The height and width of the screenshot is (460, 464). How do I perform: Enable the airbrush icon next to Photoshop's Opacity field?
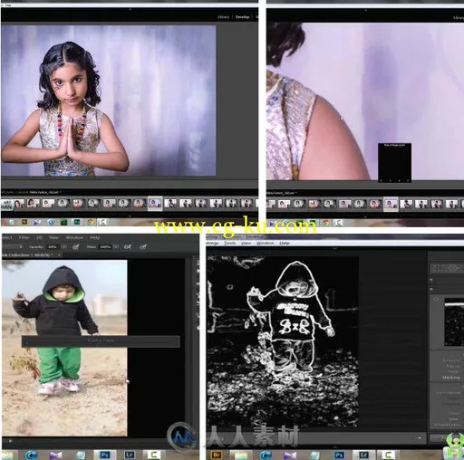[76, 247]
